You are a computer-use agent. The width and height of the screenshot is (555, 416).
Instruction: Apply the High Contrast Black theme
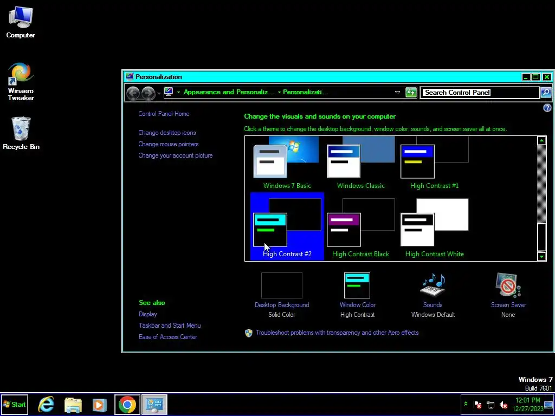coord(360,226)
